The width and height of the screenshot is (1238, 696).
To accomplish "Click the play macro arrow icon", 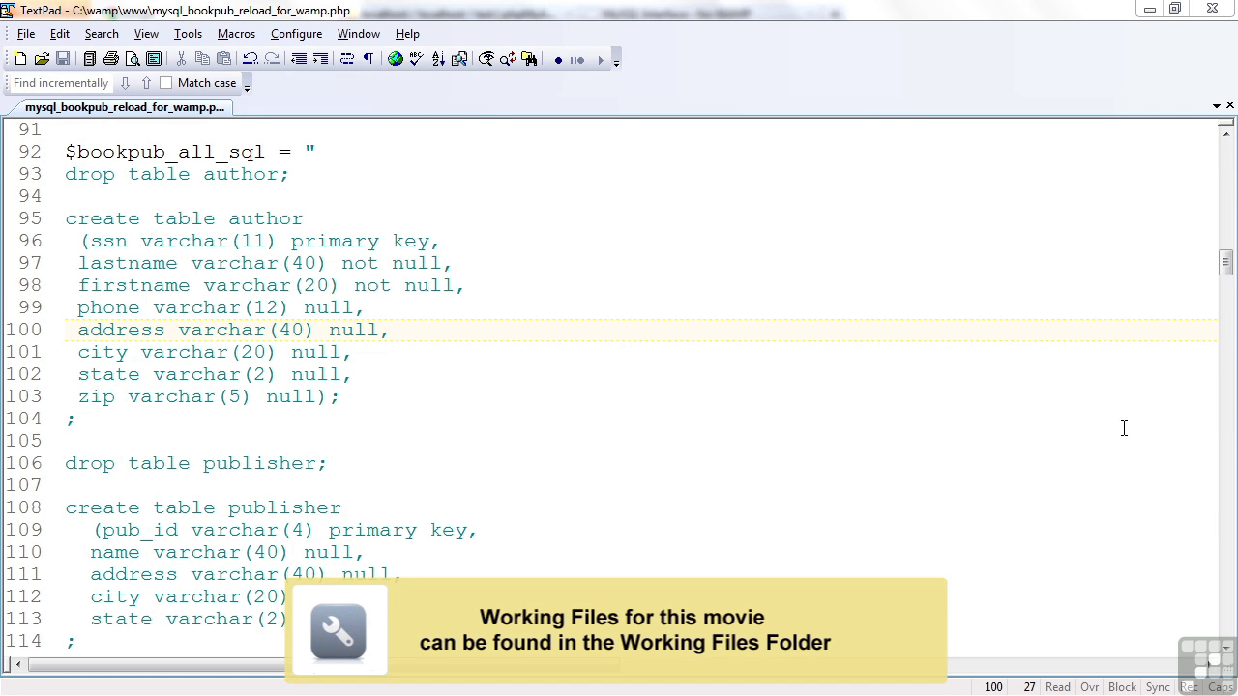I will 600,60.
